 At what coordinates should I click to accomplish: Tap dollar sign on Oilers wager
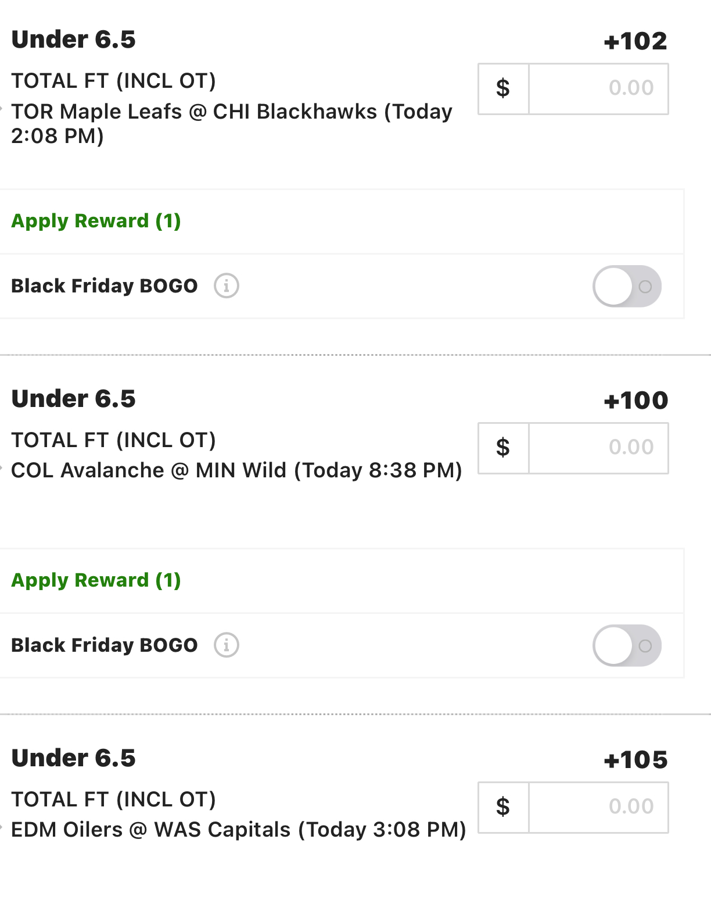[503, 808]
